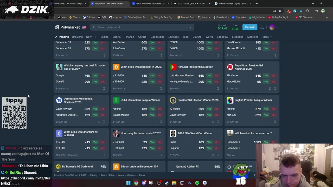Buy No on Man City Premier League
The height and width of the screenshot is (187, 333).
click(x=274, y=115)
